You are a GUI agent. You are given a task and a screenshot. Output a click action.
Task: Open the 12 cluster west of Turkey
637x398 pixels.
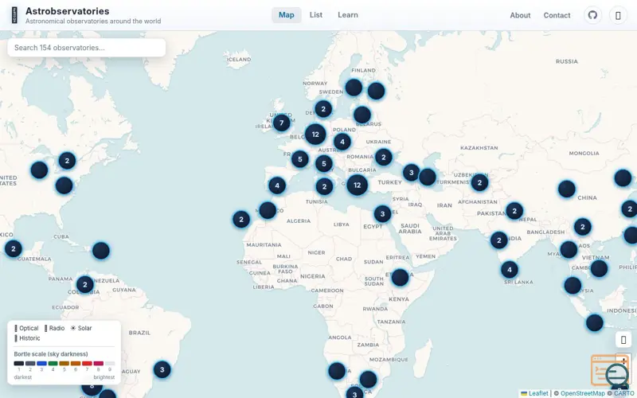[x=357, y=185]
